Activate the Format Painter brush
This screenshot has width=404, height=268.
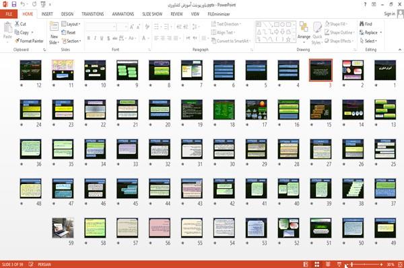click(x=29, y=41)
